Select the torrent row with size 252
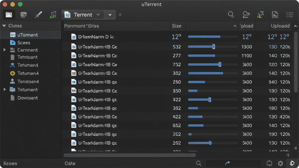 point(177,134)
